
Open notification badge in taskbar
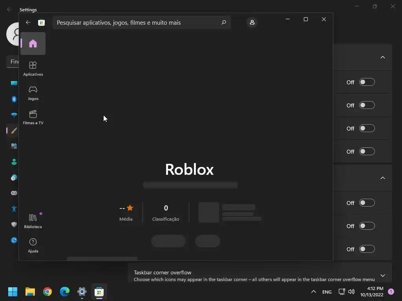click(391, 292)
